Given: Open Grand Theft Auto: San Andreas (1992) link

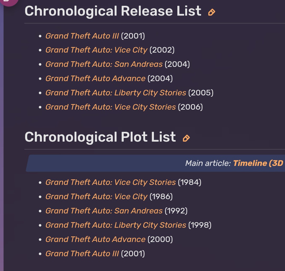Looking at the screenshot, I should pos(104,211).
